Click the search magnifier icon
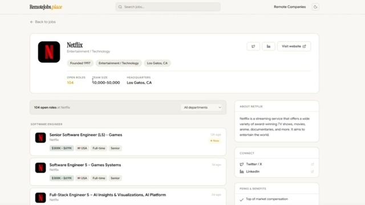 [120, 7]
